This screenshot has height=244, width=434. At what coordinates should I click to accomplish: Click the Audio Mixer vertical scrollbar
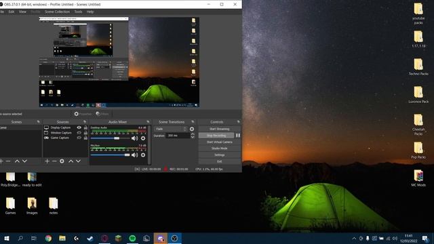[149, 145]
